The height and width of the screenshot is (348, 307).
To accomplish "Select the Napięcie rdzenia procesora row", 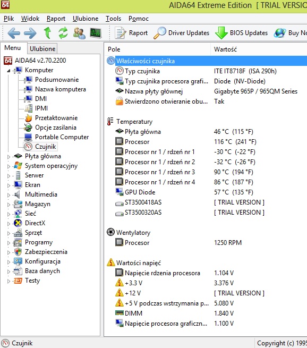I will tap(206, 273).
